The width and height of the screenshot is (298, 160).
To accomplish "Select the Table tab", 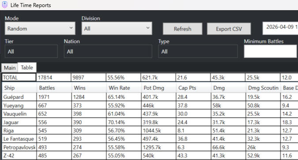I will point(27,68).
